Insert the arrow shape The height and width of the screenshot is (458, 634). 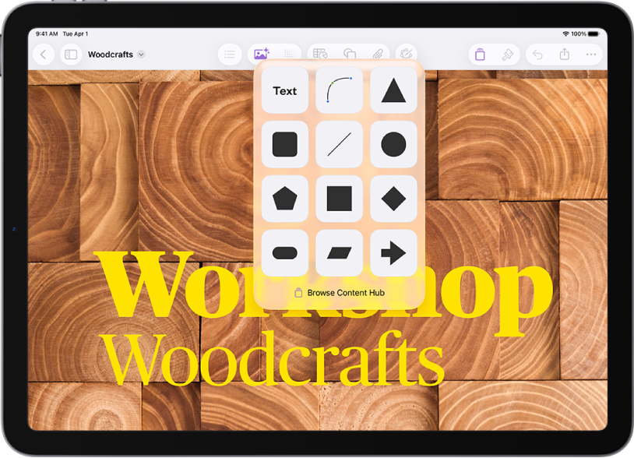click(393, 252)
